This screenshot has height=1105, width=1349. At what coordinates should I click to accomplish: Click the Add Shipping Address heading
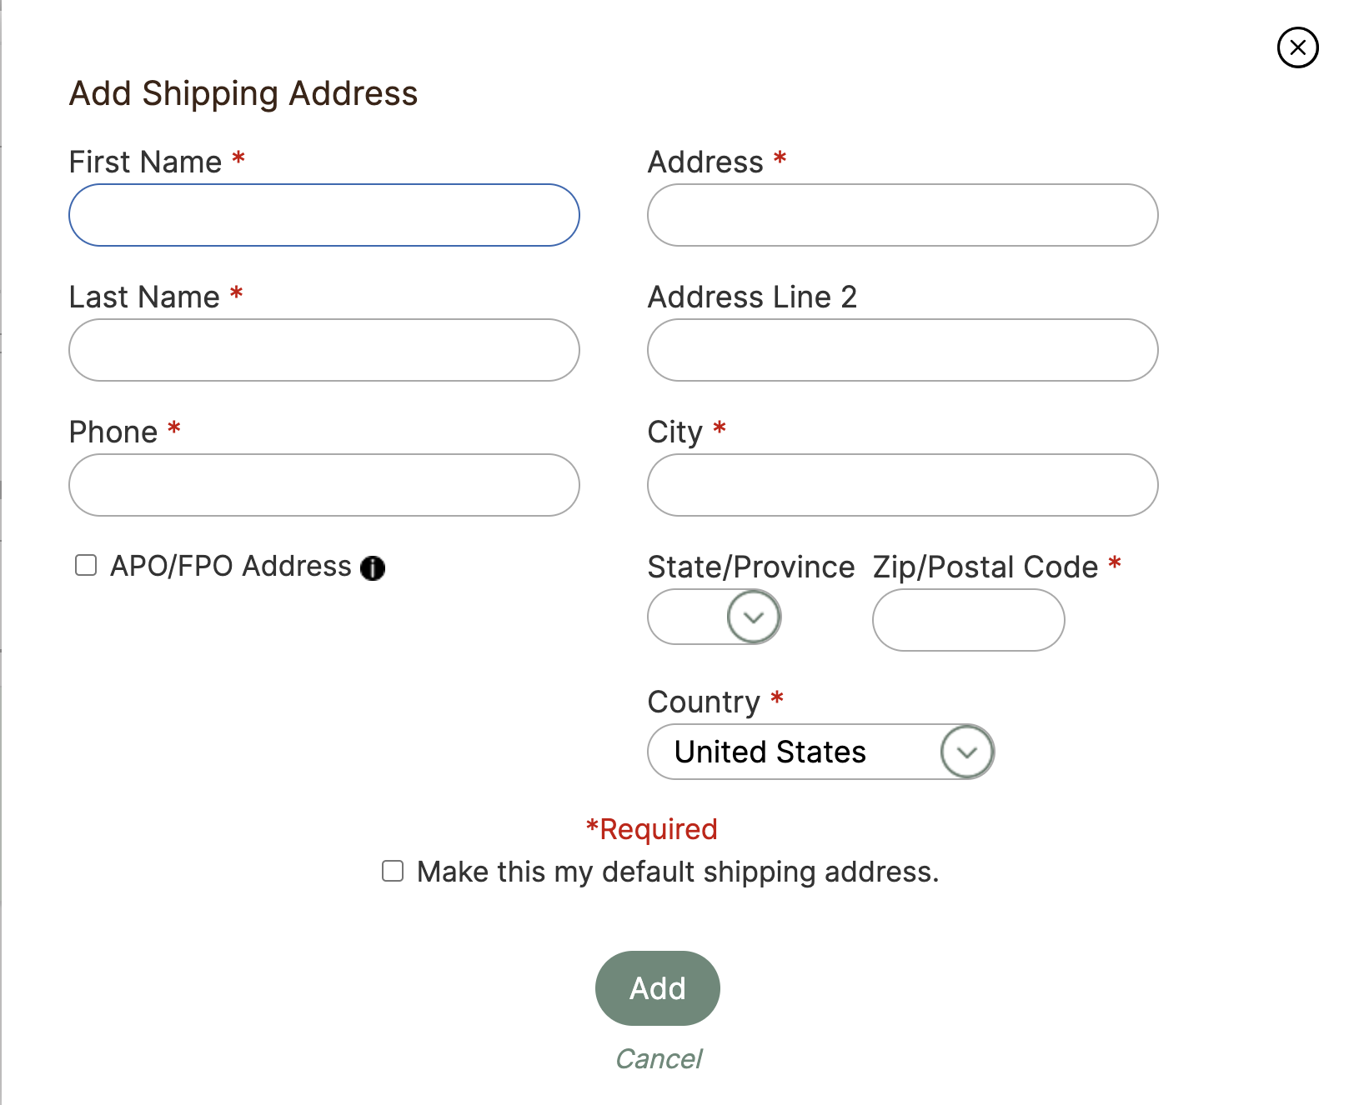243,93
